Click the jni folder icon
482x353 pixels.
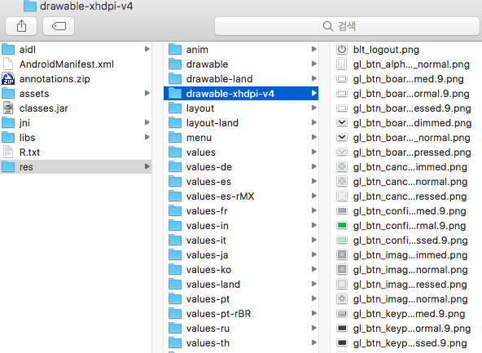coord(8,123)
